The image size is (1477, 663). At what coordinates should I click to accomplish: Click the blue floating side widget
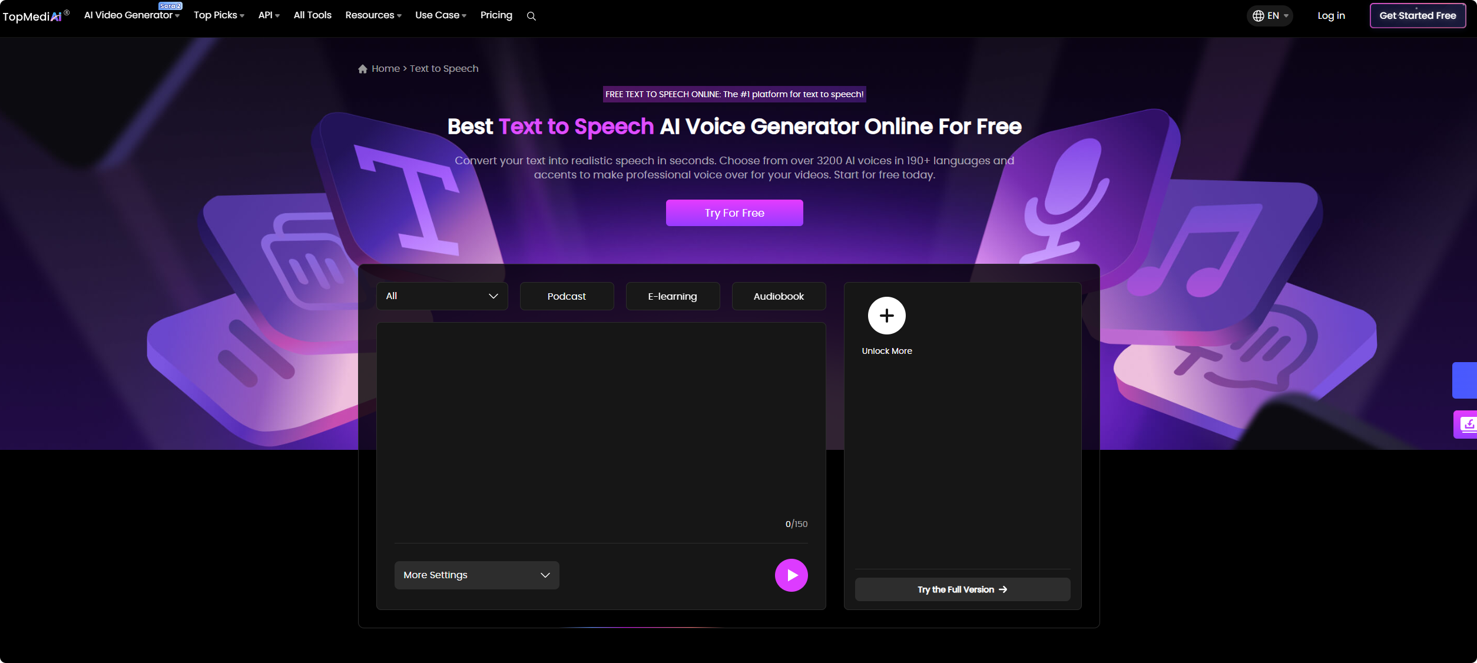(1465, 380)
